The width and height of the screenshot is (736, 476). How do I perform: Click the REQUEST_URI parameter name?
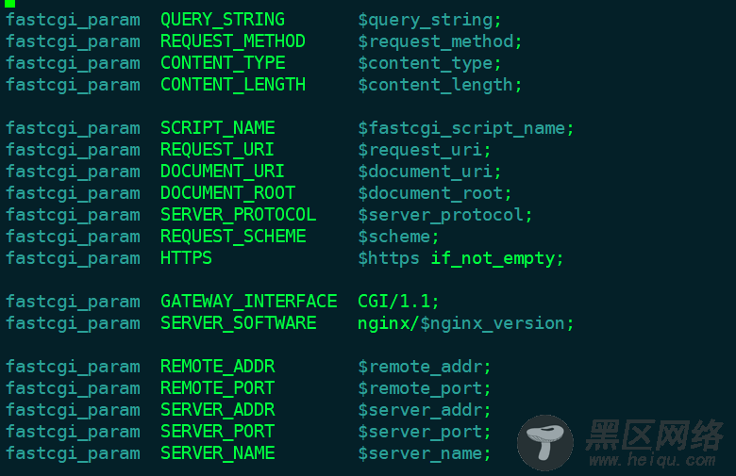pos(217,150)
